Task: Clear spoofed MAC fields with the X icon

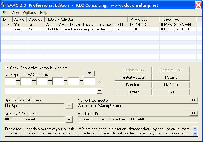Action: (x=99, y=82)
